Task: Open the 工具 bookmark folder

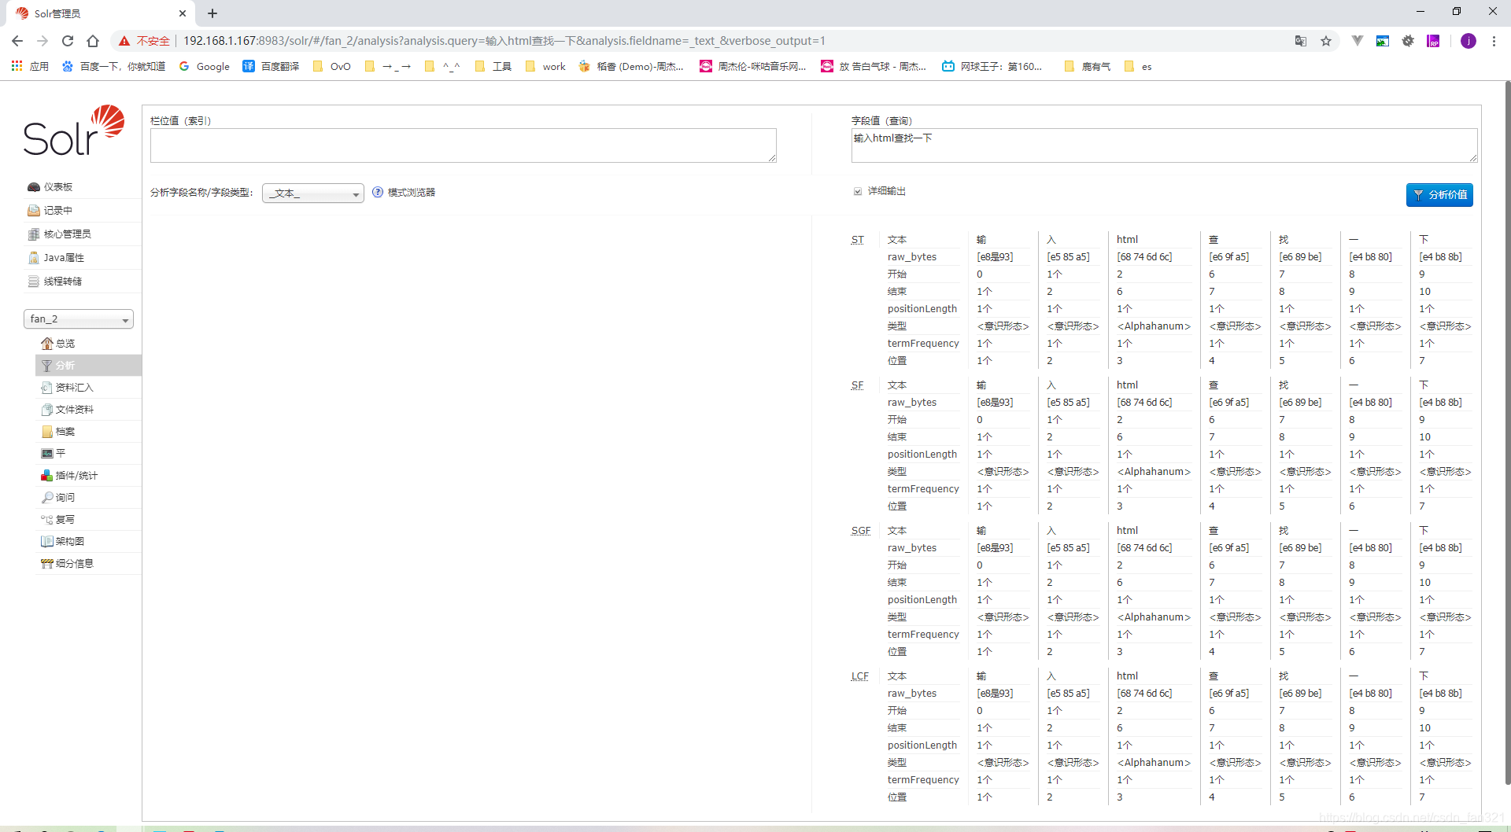Action: point(493,67)
